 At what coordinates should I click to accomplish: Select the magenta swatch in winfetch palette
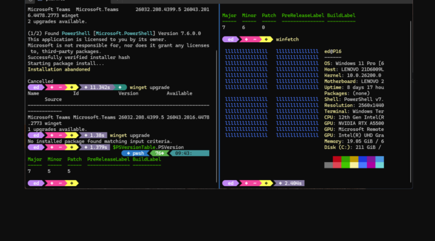[371, 165]
